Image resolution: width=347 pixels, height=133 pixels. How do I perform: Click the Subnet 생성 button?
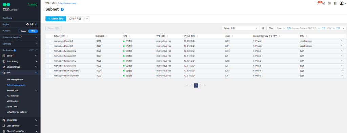(x=56, y=19)
